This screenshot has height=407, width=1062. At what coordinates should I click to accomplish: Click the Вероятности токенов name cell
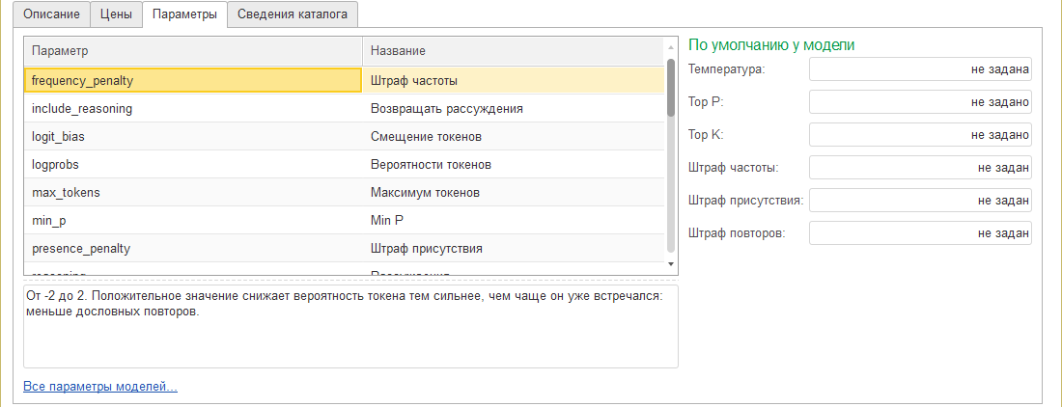514,164
